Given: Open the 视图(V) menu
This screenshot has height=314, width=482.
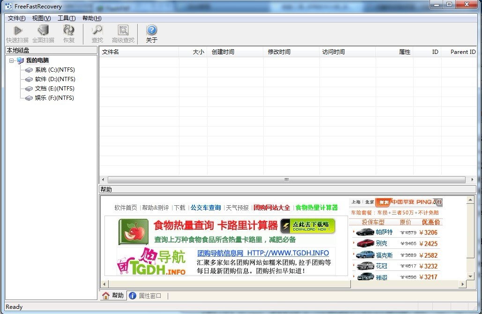Looking at the screenshot, I should (x=41, y=18).
